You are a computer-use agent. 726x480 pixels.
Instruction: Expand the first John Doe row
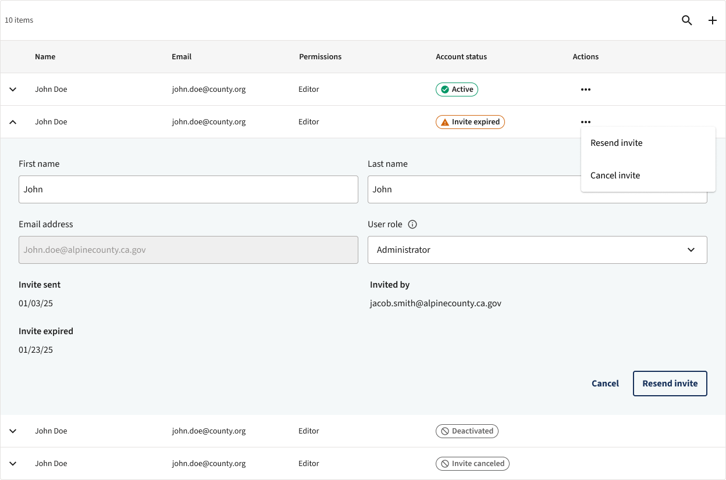(13, 89)
